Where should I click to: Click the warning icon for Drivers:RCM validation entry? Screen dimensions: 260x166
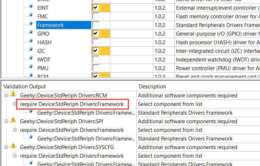[13, 94]
